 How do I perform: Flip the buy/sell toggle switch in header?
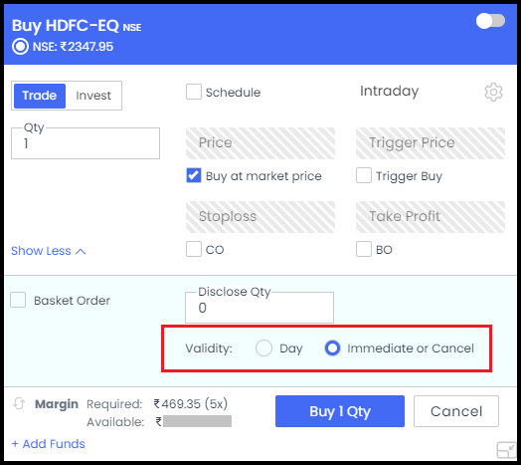pyautogui.click(x=490, y=21)
